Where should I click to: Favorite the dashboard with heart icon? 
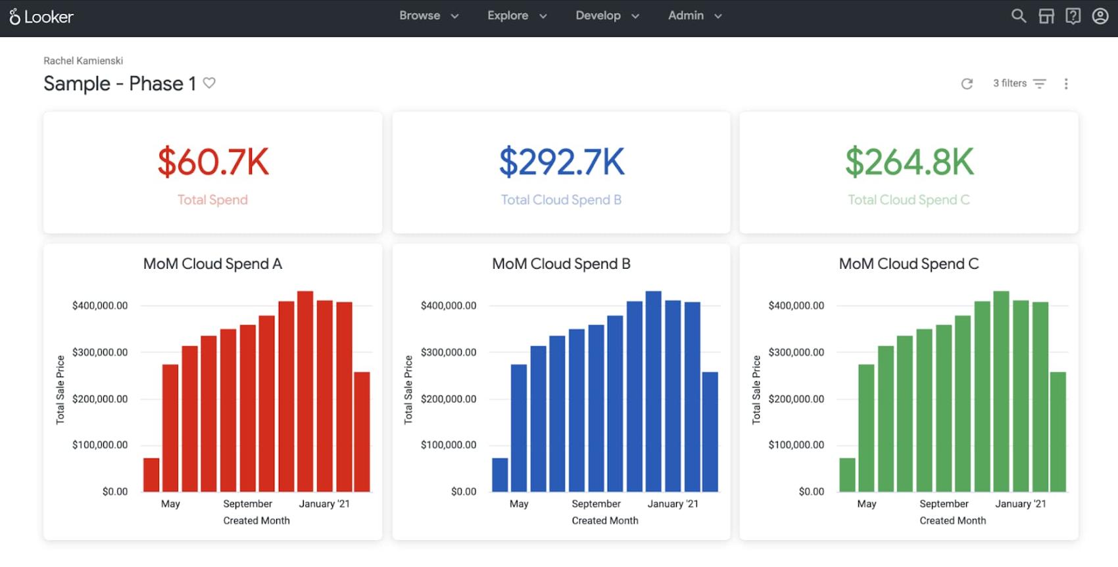209,83
